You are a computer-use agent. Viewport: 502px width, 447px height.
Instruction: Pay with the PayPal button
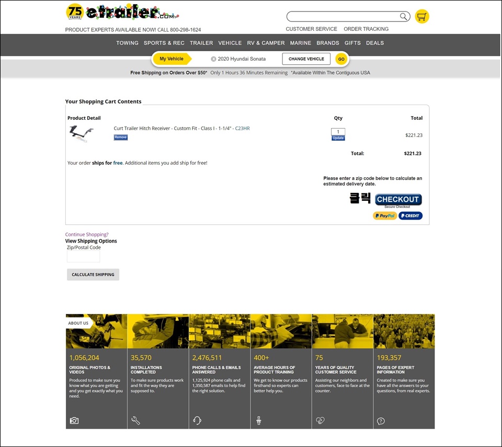point(385,216)
